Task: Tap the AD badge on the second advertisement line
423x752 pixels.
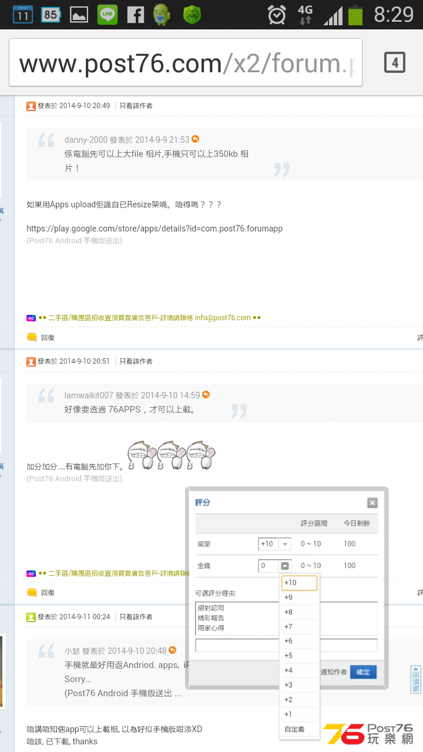Action: (31, 573)
